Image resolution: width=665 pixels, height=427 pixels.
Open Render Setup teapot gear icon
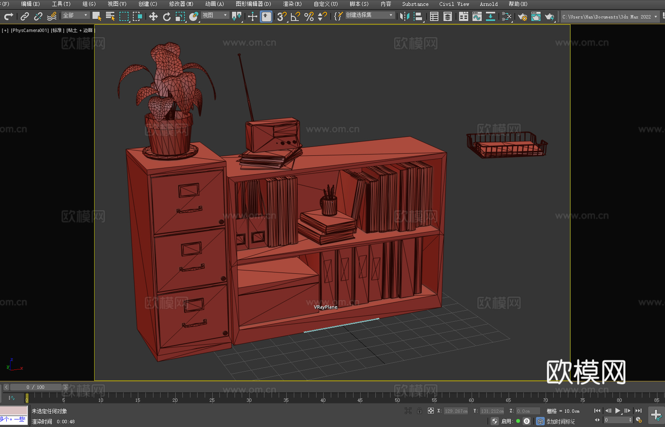[x=522, y=16]
